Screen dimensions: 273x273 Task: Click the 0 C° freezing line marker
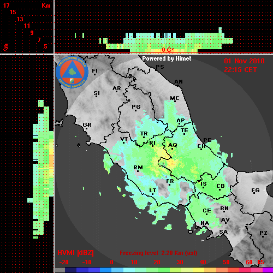click(x=168, y=50)
